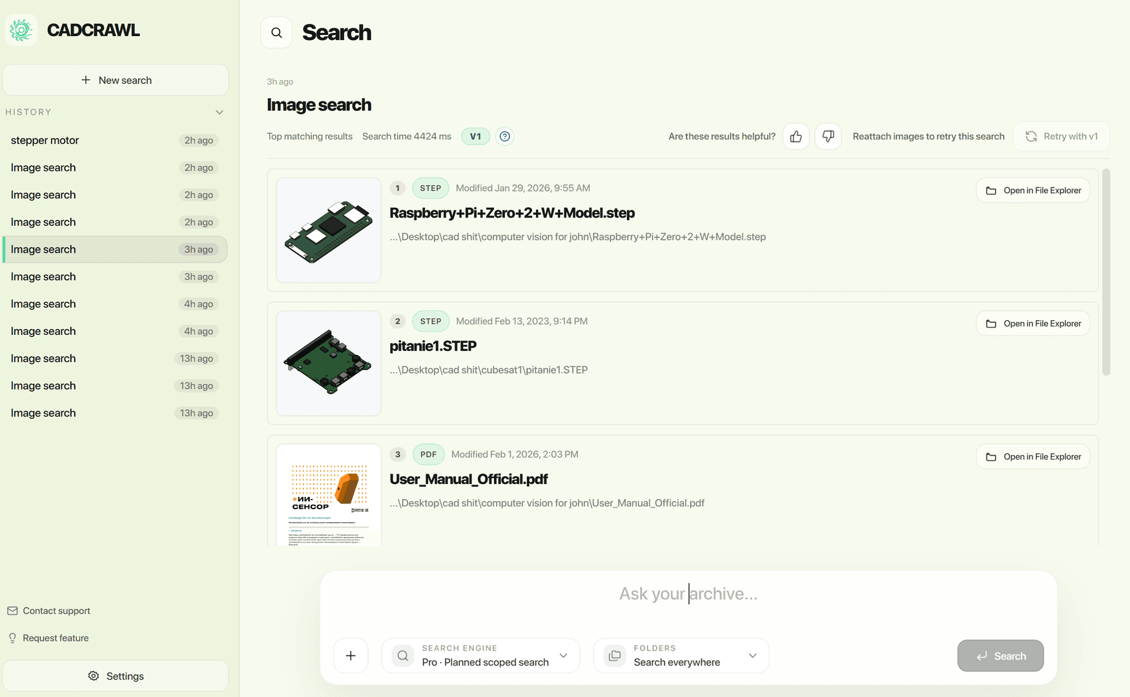Give thumbs down for these results
This screenshot has height=697, width=1130.
(x=828, y=136)
